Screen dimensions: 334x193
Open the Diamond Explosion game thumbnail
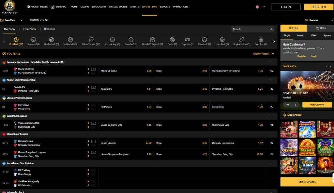click(307, 129)
